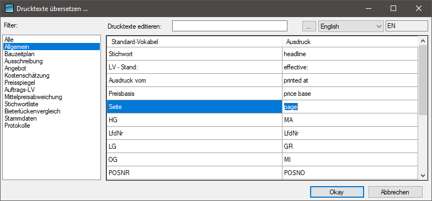Open the English language dropdown
The image size is (432, 201).
point(351,26)
